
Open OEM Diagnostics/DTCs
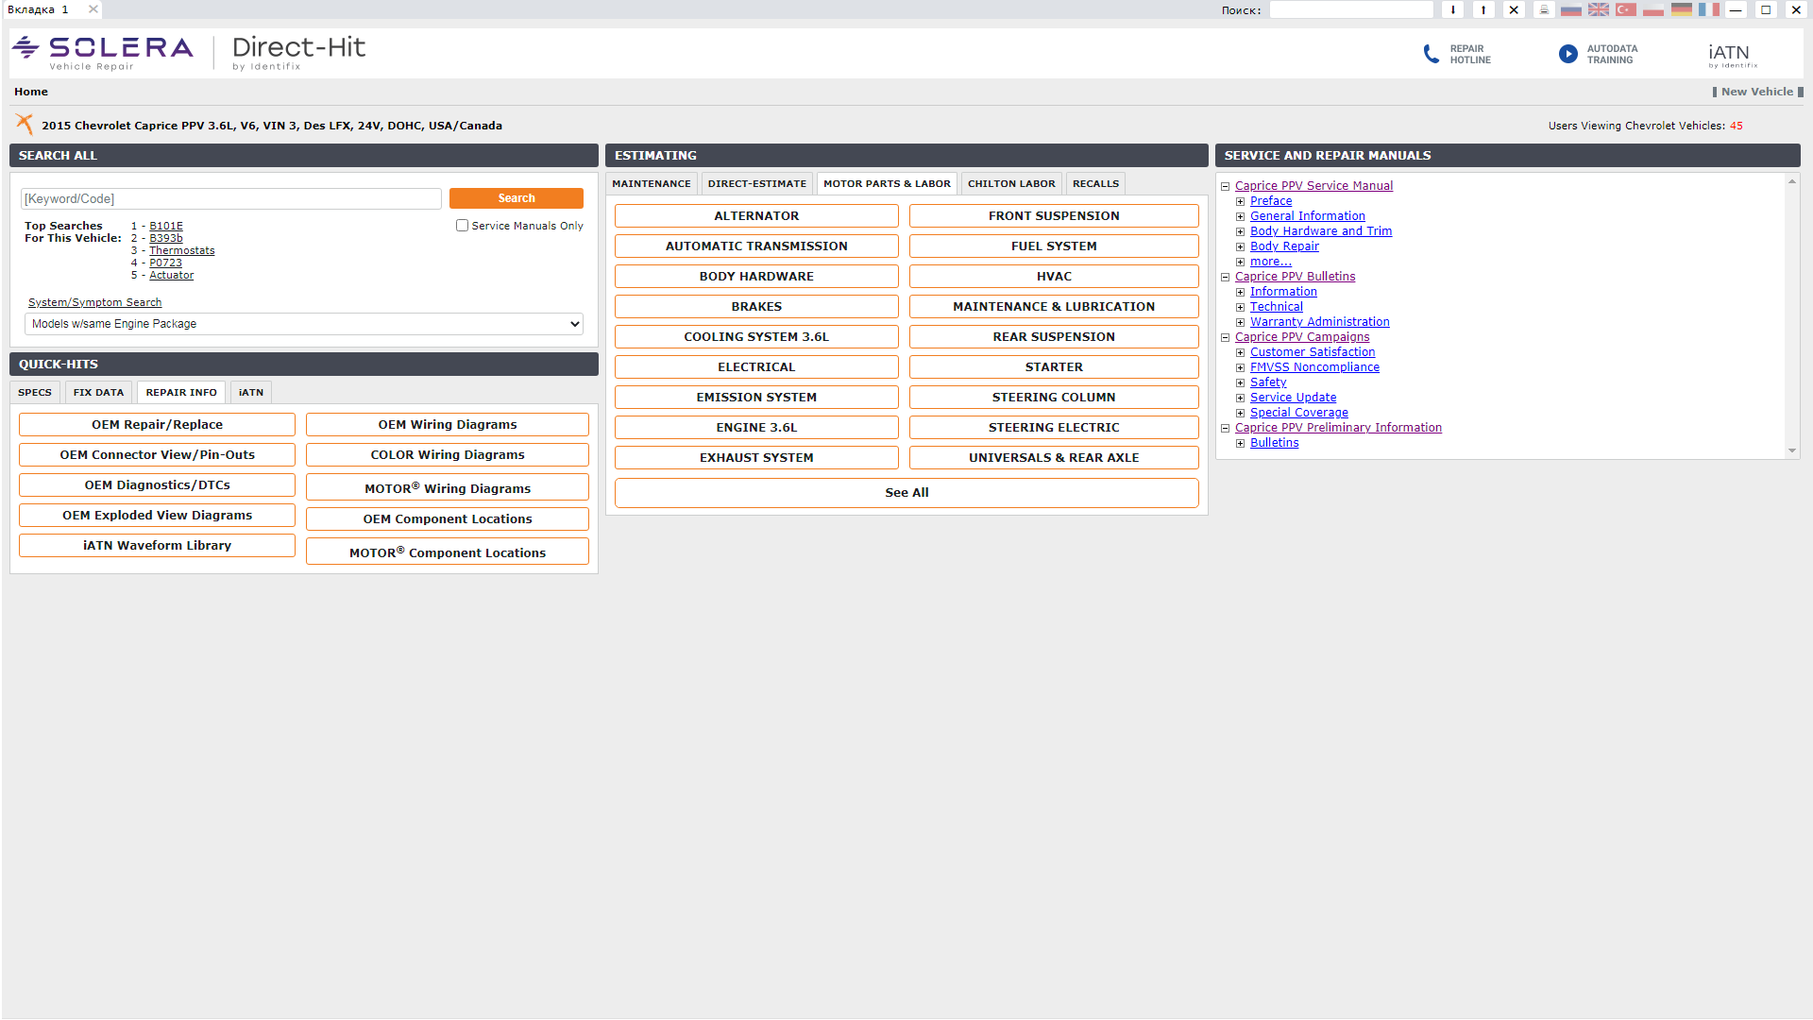(x=157, y=485)
